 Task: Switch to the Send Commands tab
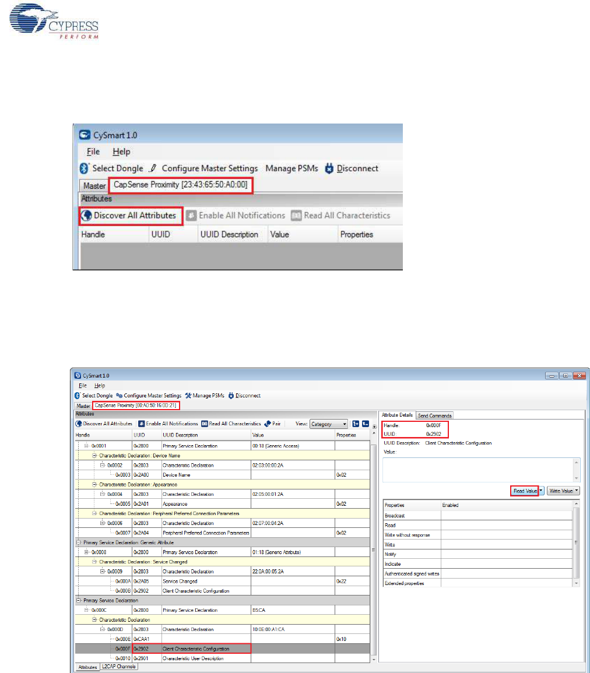coord(434,415)
